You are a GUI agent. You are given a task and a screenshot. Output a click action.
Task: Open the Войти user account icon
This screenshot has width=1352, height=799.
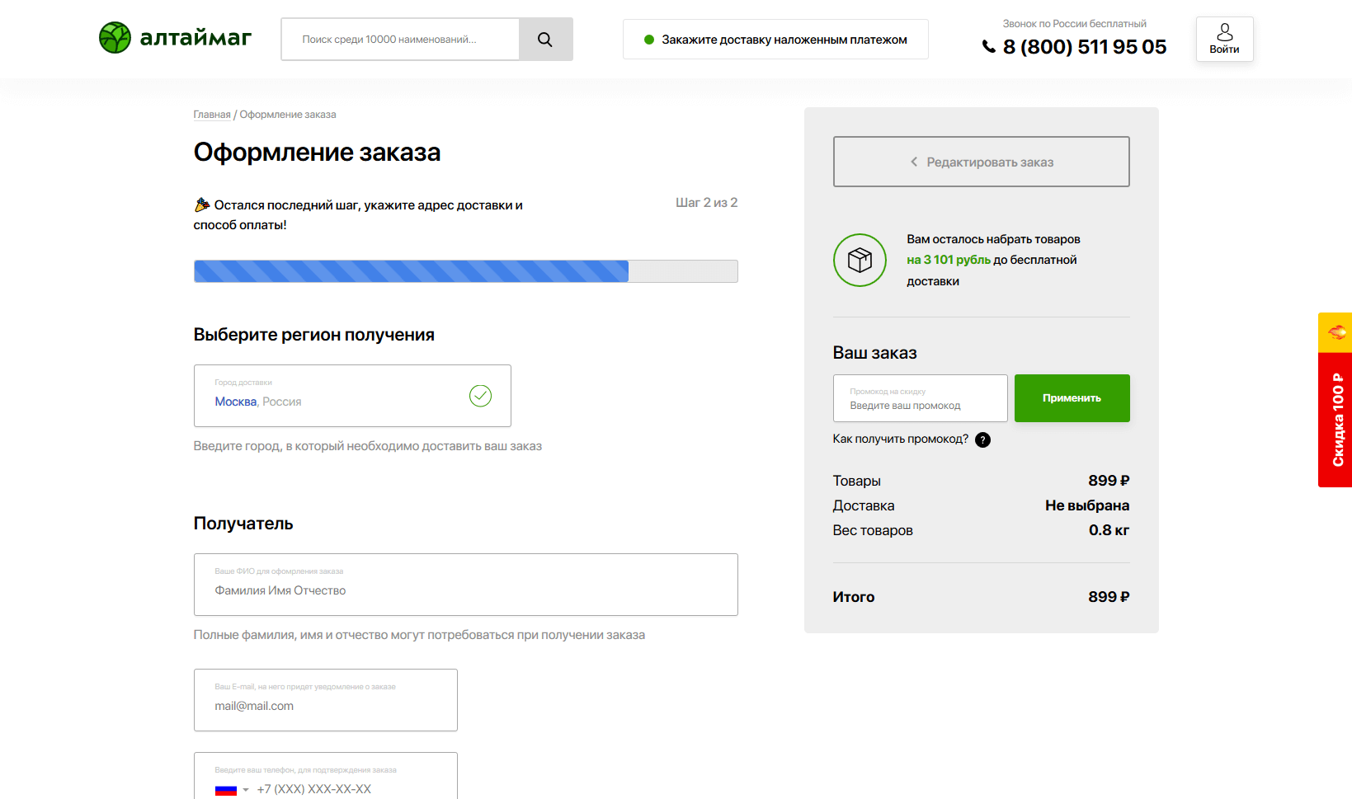pyautogui.click(x=1224, y=39)
